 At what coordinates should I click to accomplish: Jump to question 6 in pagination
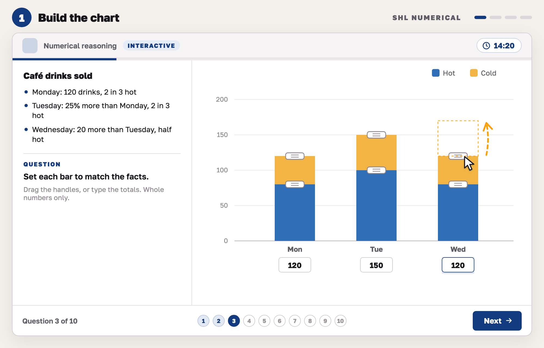[x=280, y=321]
